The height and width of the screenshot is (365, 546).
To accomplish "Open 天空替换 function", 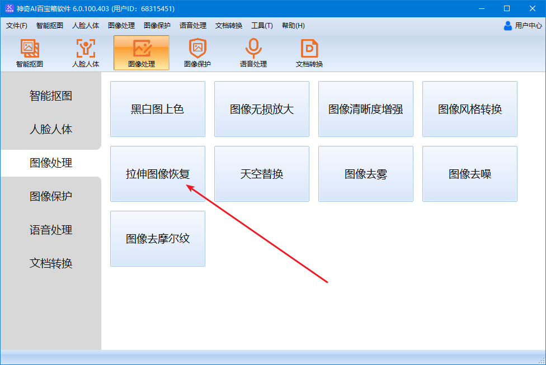I will (262, 174).
